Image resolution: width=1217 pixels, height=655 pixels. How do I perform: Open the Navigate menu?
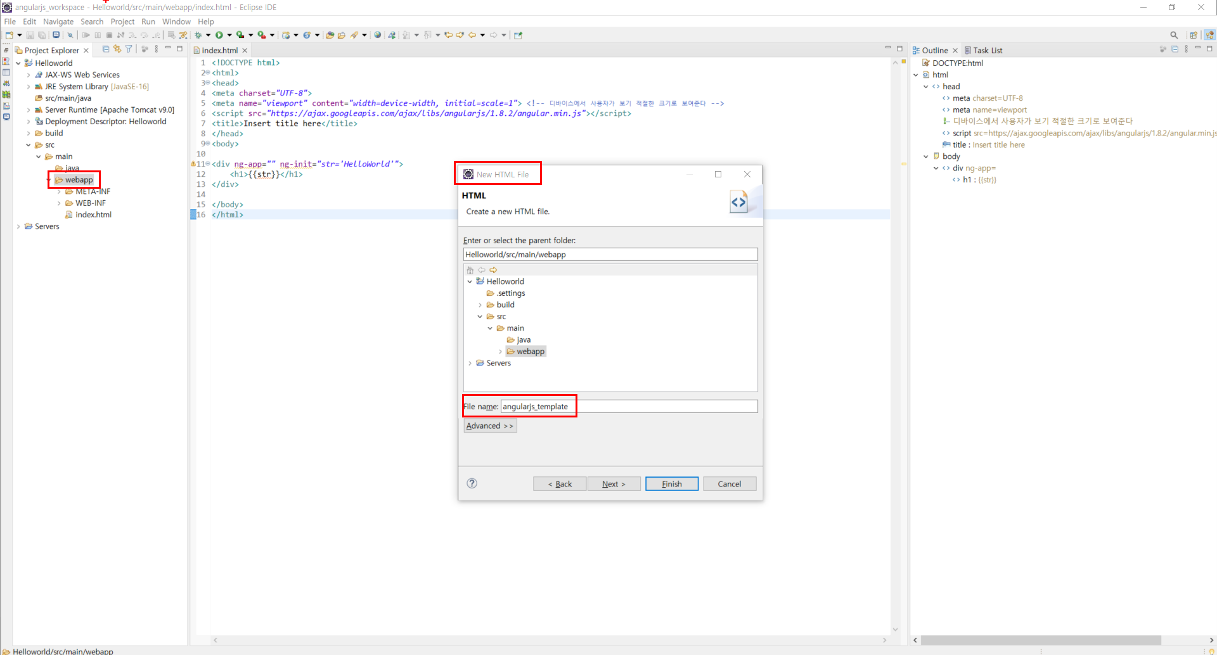[58, 22]
